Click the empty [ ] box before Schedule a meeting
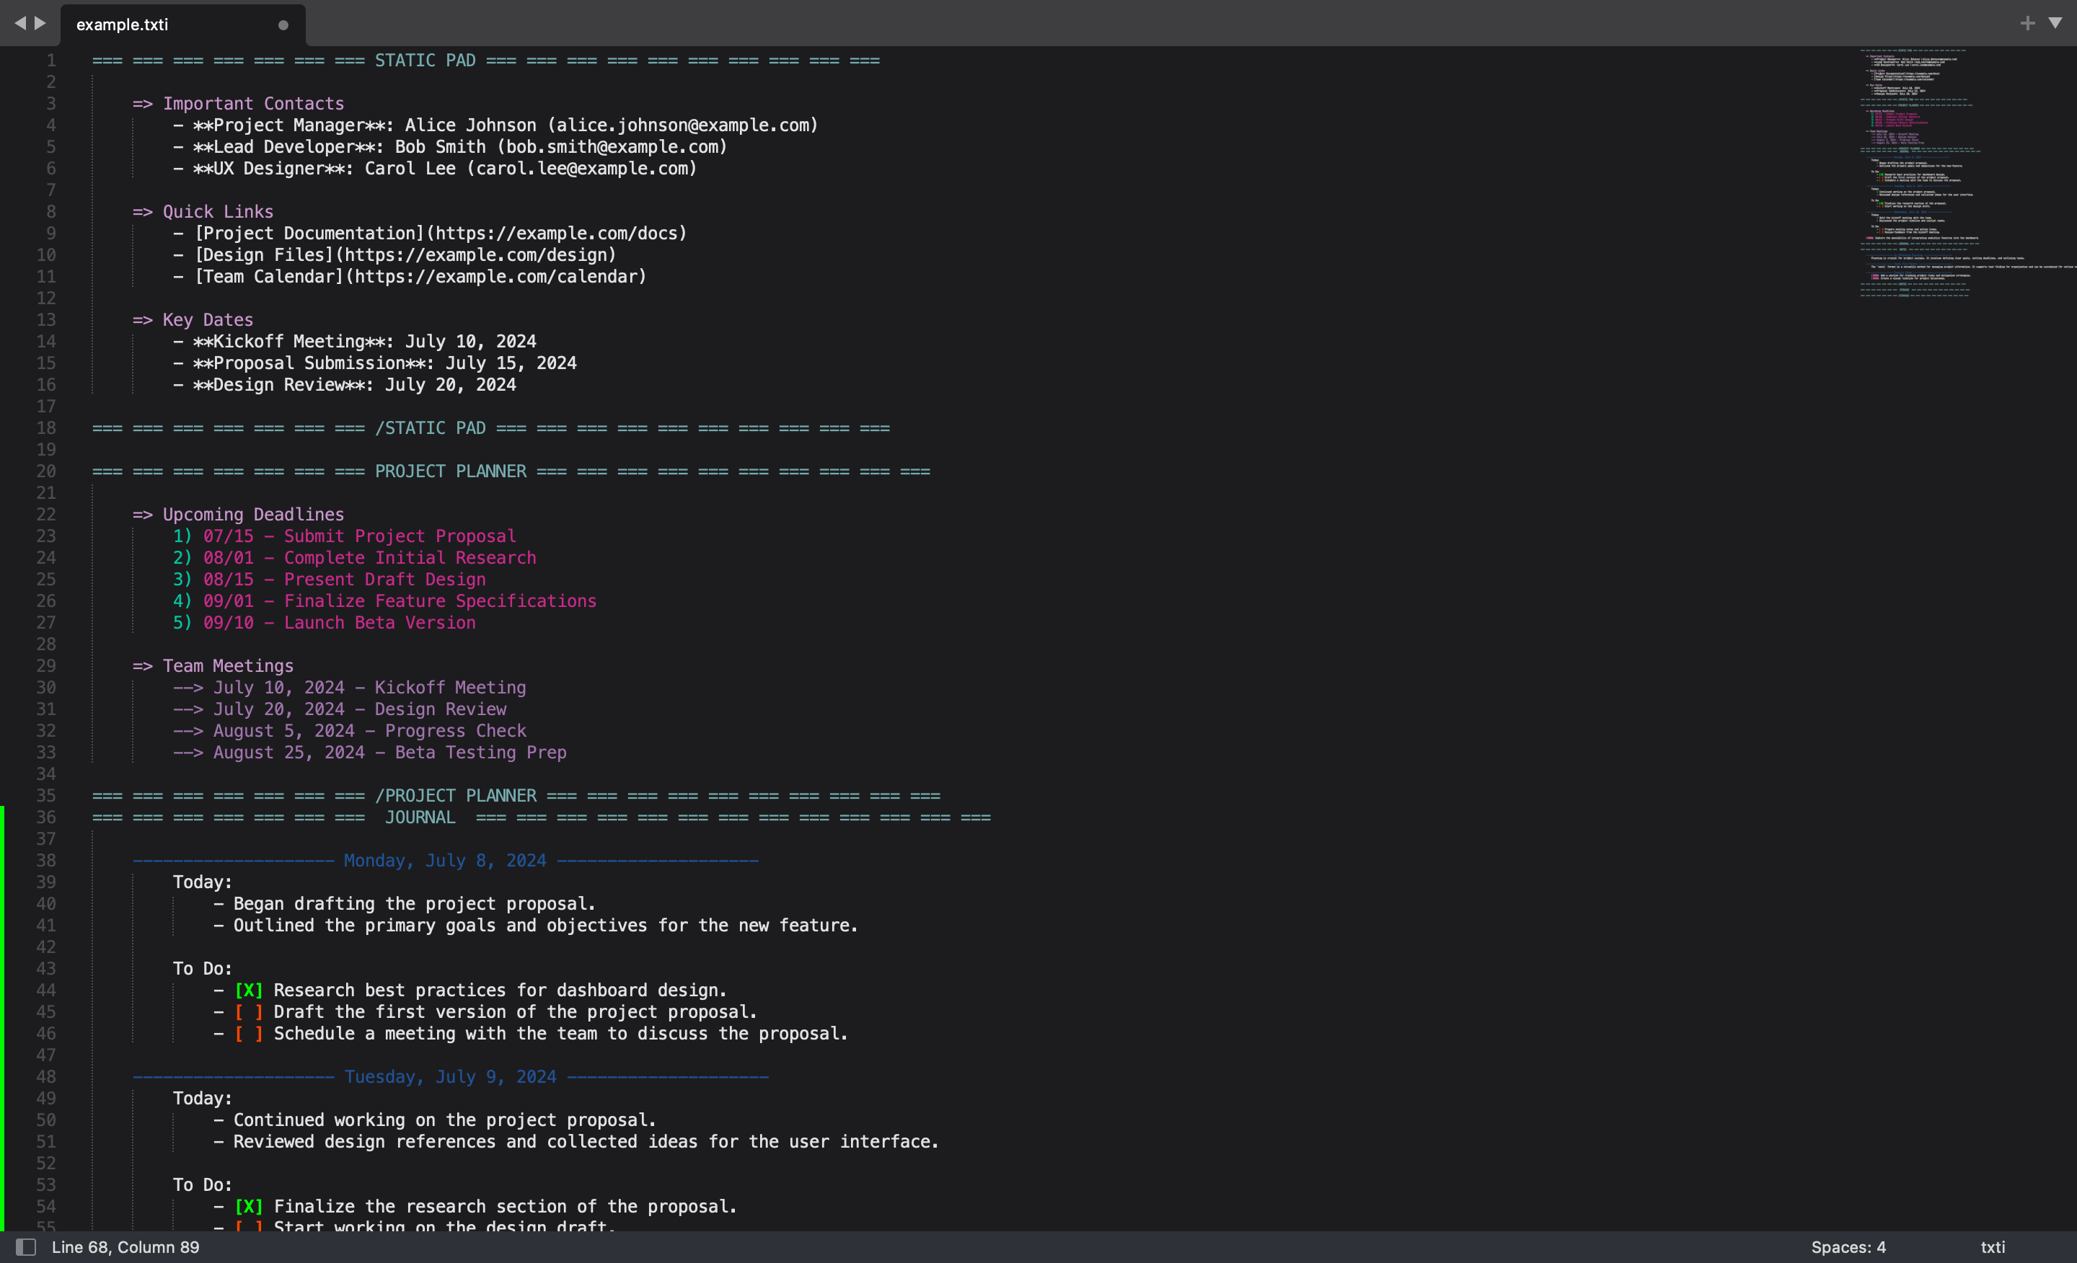The width and height of the screenshot is (2077, 1263). point(249,1034)
